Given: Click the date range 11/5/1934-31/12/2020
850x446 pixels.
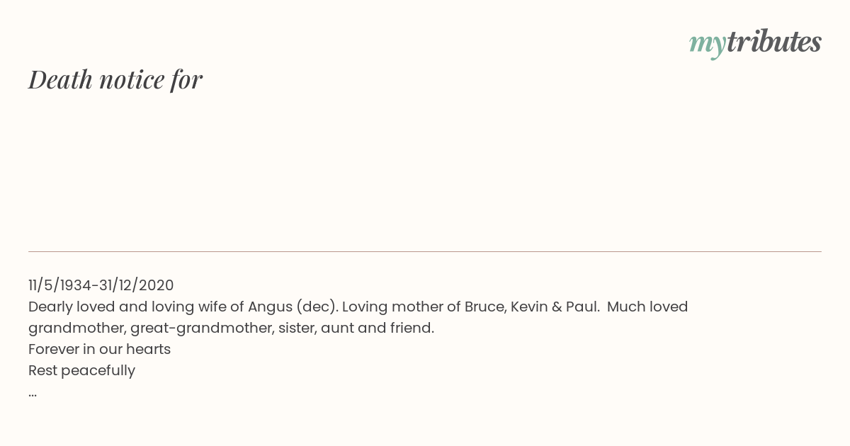Looking at the screenshot, I should point(101,285).
